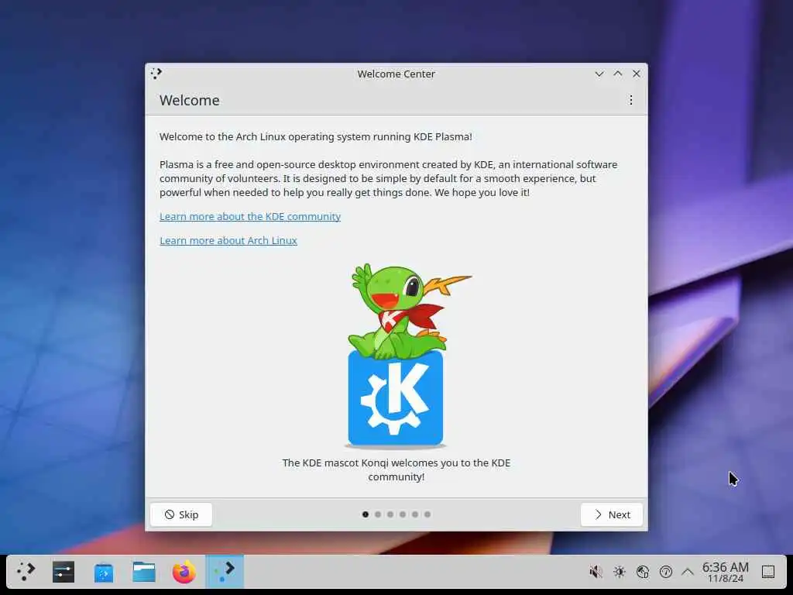Jump to the fifth page indicator dot

pyautogui.click(x=415, y=514)
